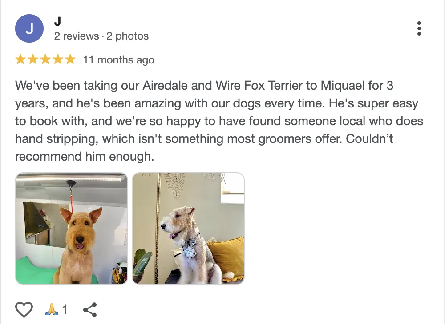445x324 pixels.
Task: Open reviewer J's purple avatar circle
Action: (29, 28)
